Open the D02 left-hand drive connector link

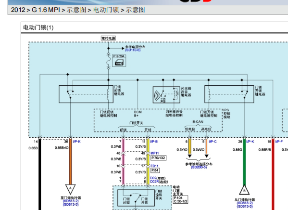153,178
